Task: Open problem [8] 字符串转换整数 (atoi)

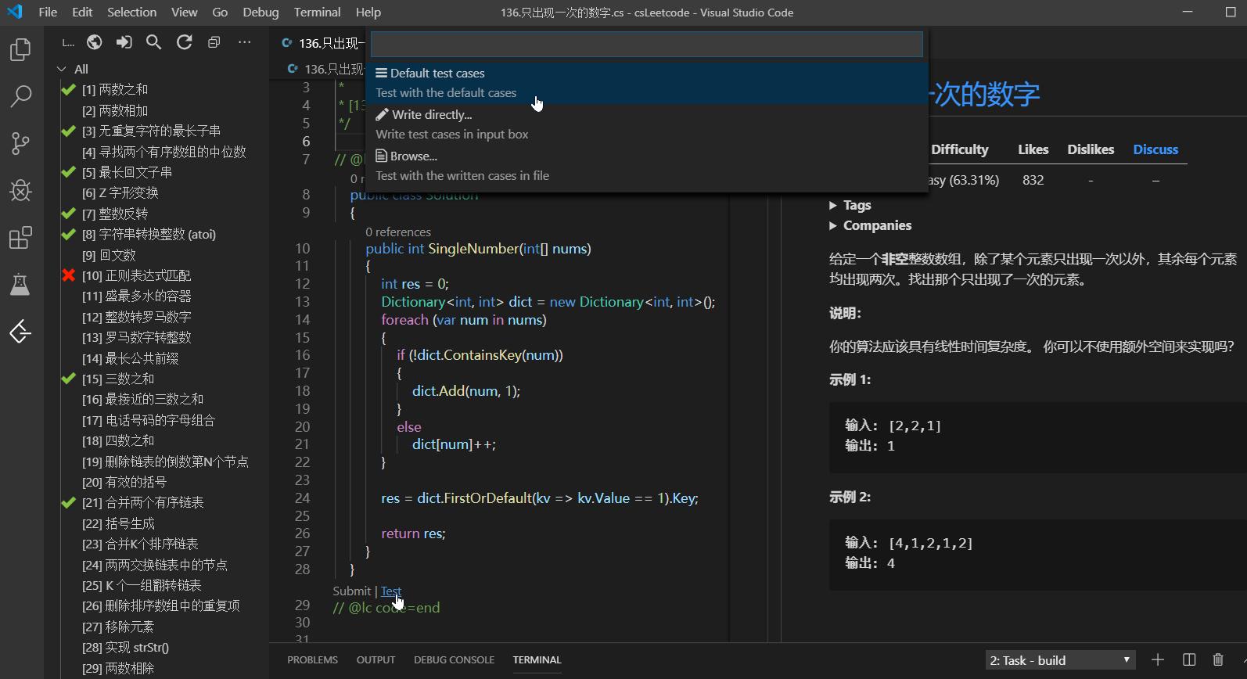Action: [149, 234]
